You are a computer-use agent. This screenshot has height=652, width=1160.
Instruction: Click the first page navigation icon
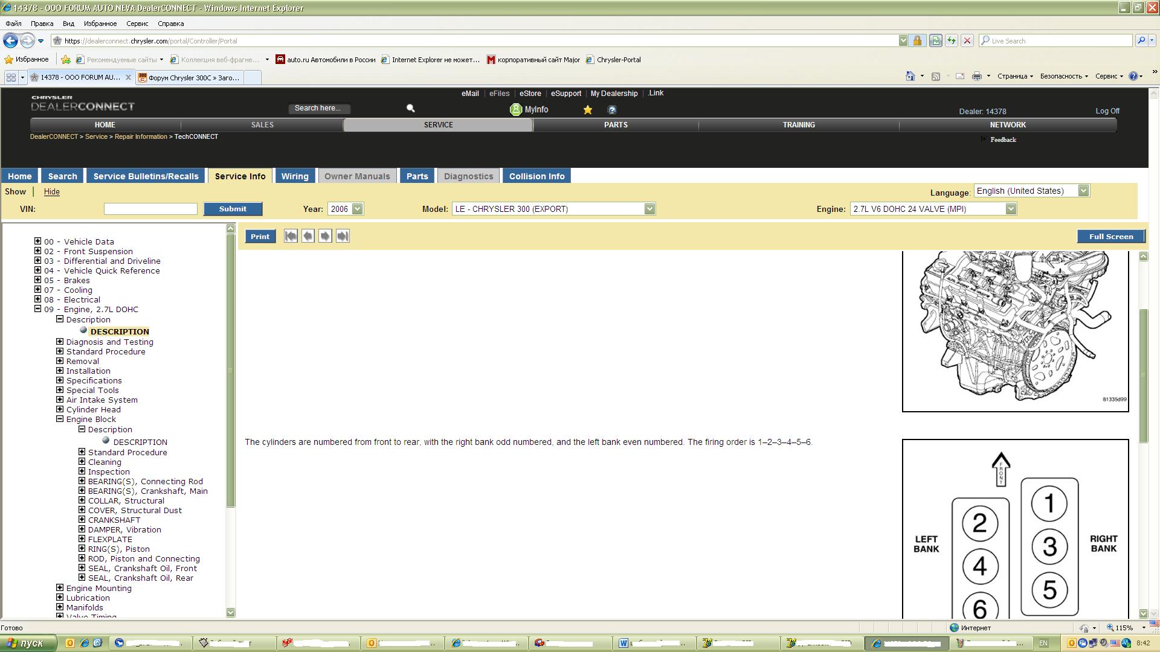pyautogui.click(x=291, y=236)
